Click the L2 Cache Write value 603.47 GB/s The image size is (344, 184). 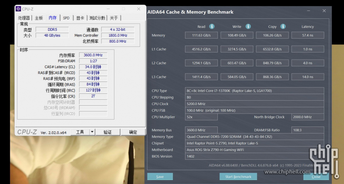coord(237,63)
